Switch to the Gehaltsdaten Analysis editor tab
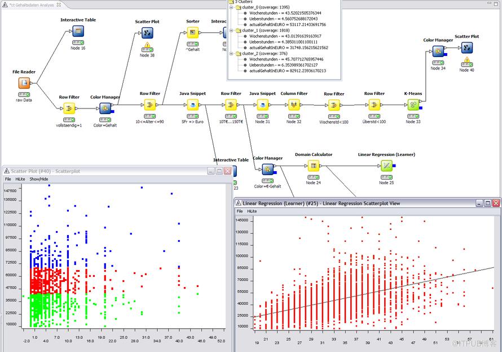502x352 pixels. pyautogui.click(x=32, y=5)
